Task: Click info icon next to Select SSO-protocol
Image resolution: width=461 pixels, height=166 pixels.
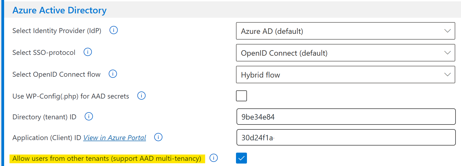Action: coord(88,52)
